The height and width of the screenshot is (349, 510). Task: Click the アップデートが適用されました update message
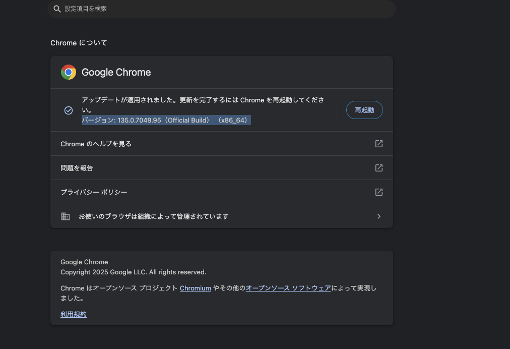point(203,105)
